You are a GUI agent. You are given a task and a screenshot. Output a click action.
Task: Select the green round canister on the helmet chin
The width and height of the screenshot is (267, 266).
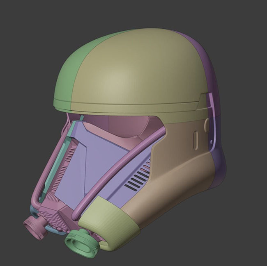(x=82, y=244)
